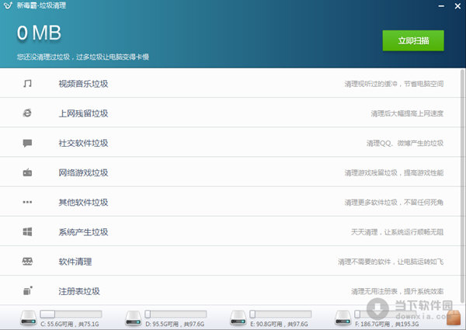
Task: Click the description 清理游戏残留垃圾，提高游戏性能
Action: click(394, 172)
